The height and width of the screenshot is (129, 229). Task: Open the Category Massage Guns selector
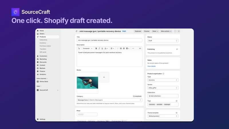[x=109, y=100]
